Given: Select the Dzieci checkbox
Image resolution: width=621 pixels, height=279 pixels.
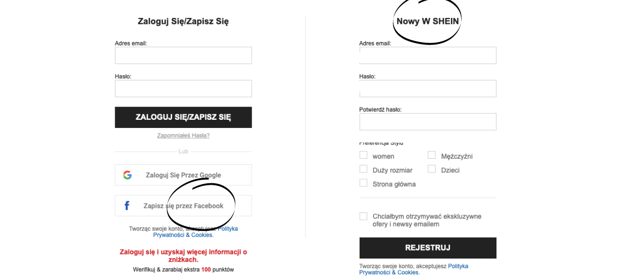Looking at the screenshot, I should point(432,169).
